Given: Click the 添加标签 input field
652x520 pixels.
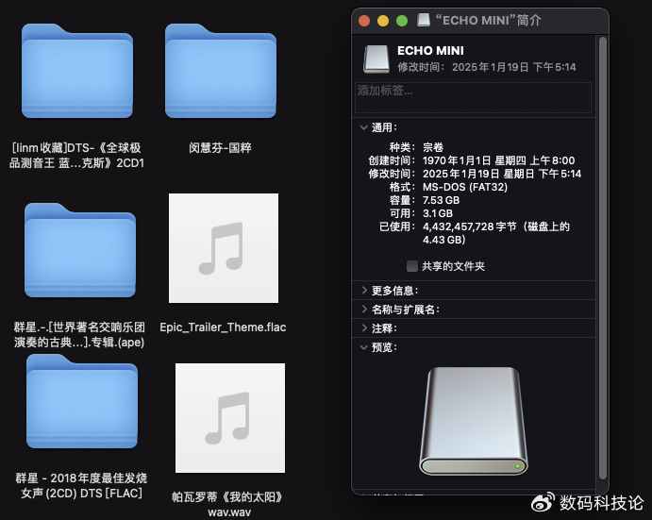Looking at the screenshot, I should pos(473,97).
